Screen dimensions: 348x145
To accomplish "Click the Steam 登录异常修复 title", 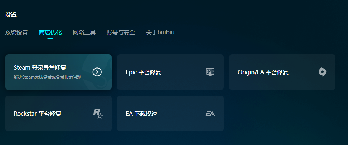I will tap(40, 67).
